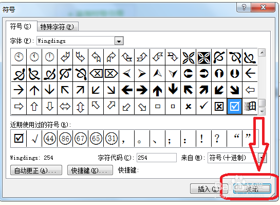Choose the solid black four-petal tile symbol
The image size is (280, 205).
(x=204, y=58)
